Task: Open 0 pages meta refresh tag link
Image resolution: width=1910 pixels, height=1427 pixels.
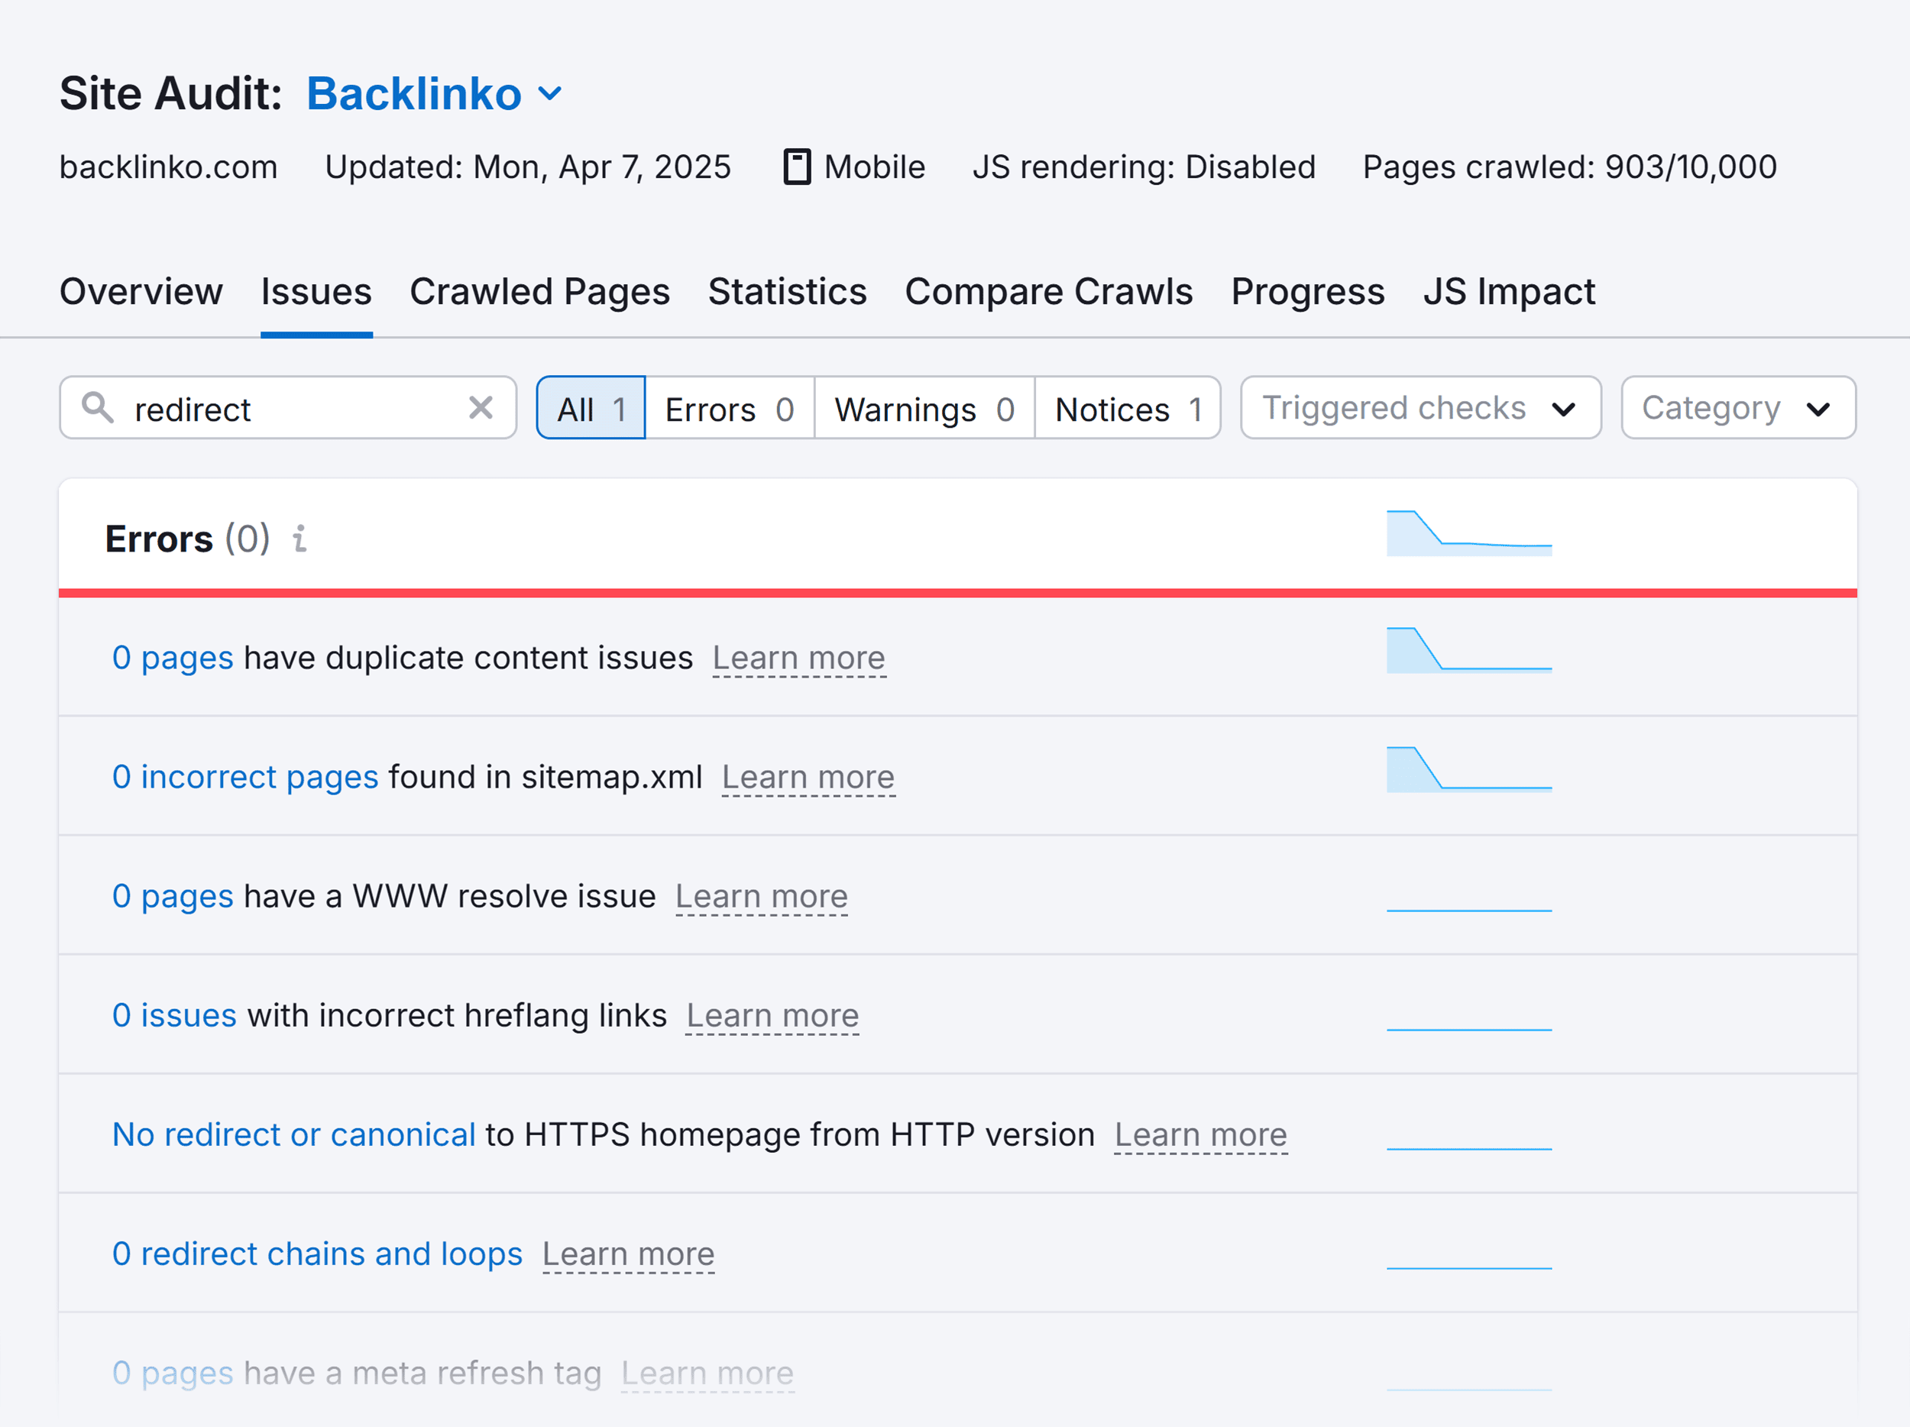Action: click(x=173, y=1373)
